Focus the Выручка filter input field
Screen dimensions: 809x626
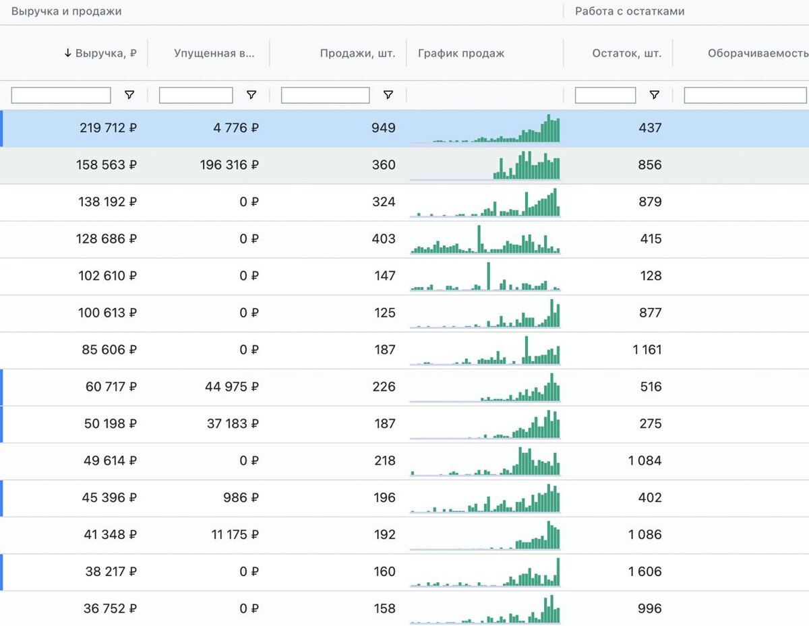pos(61,95)
